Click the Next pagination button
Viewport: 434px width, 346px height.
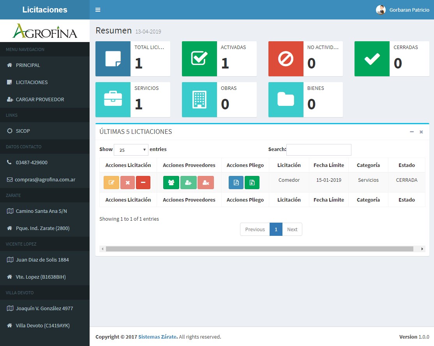pos(292,229)
